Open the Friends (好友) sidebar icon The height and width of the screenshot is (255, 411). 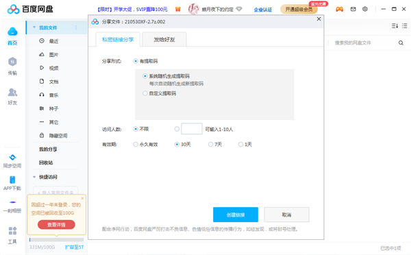pos(12,92)
